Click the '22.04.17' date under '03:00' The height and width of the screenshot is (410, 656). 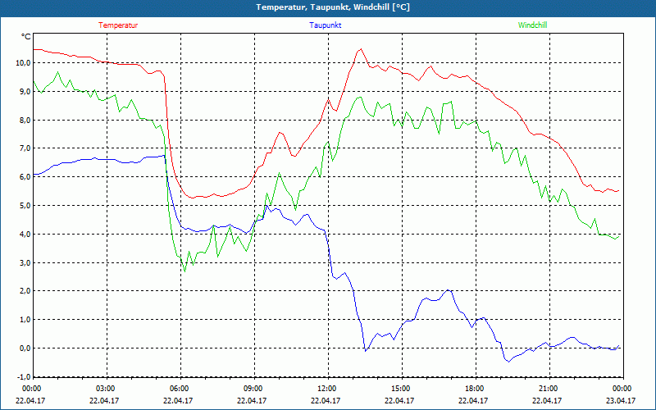point(104,400)
